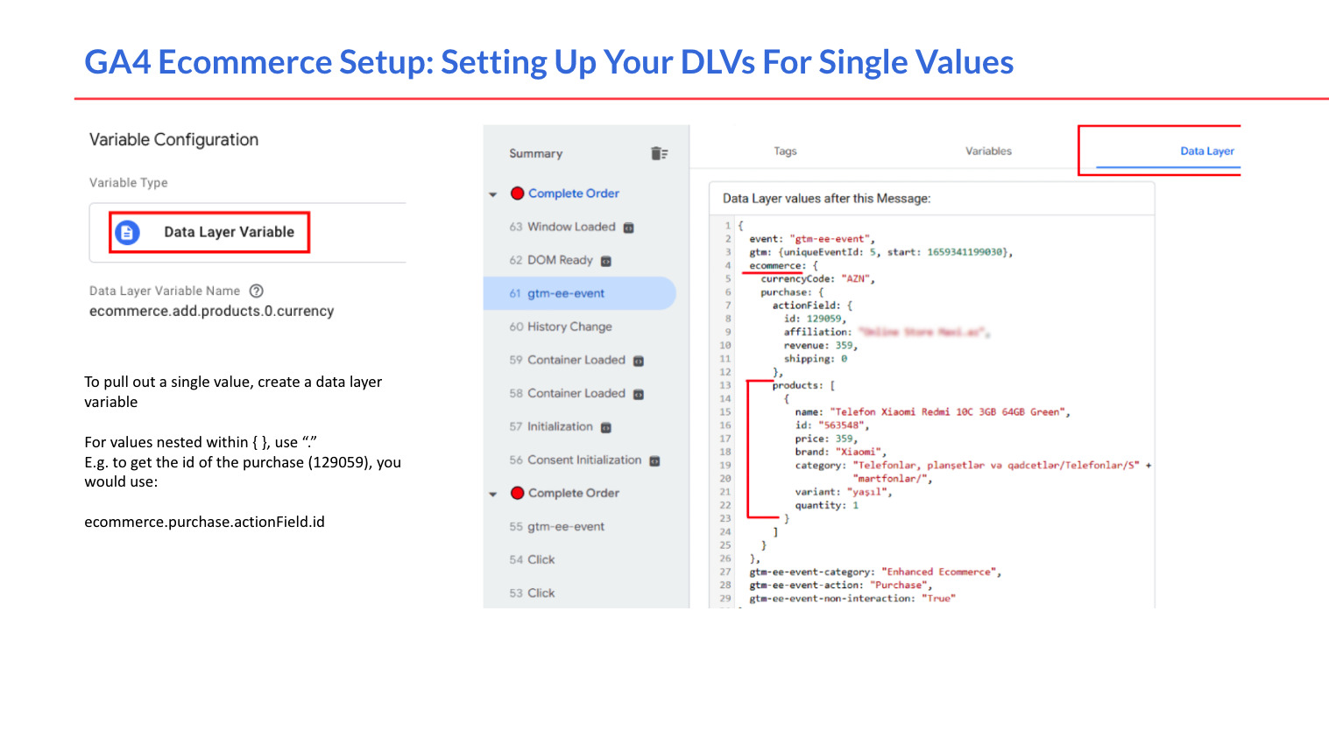
Task: Open help icon beside Data Layer Variable Name
Action: [x=256, y=291]
